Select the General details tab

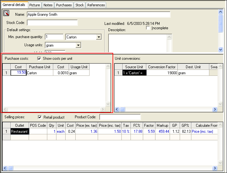pos(14,5)
